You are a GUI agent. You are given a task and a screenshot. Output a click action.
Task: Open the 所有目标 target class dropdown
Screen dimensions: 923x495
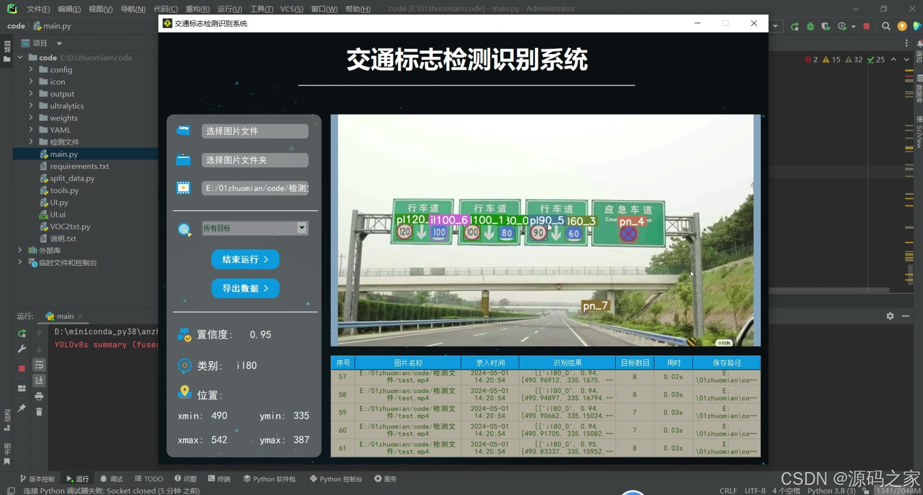tap(301, 228)
